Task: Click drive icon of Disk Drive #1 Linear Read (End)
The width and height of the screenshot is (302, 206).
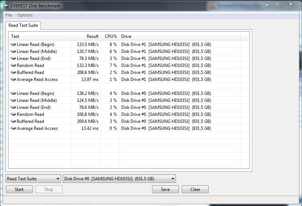Action: click(13, 58)
